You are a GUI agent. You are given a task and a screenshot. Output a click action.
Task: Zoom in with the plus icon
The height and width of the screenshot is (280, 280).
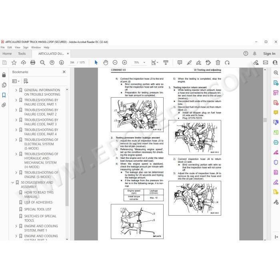point(124,62)
